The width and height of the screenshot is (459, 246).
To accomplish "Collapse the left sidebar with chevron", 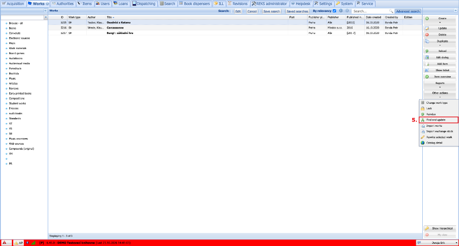I will tap(45, 11).
